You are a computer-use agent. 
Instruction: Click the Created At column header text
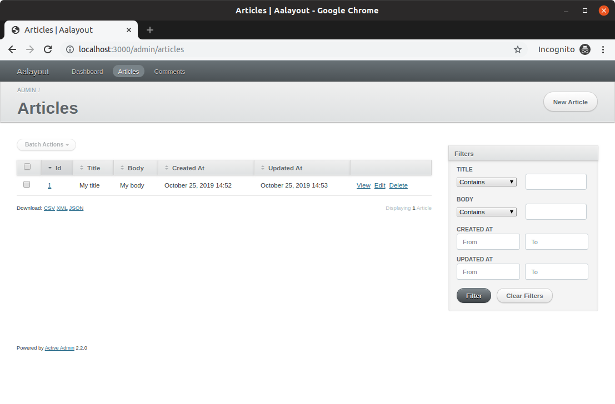coord(188,168)
